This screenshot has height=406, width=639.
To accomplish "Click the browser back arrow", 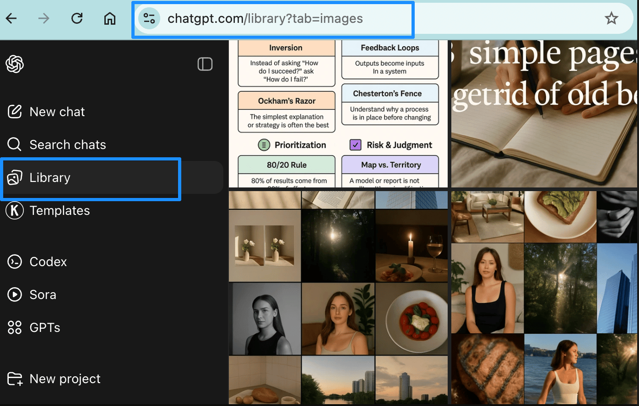I will point(11,18).
